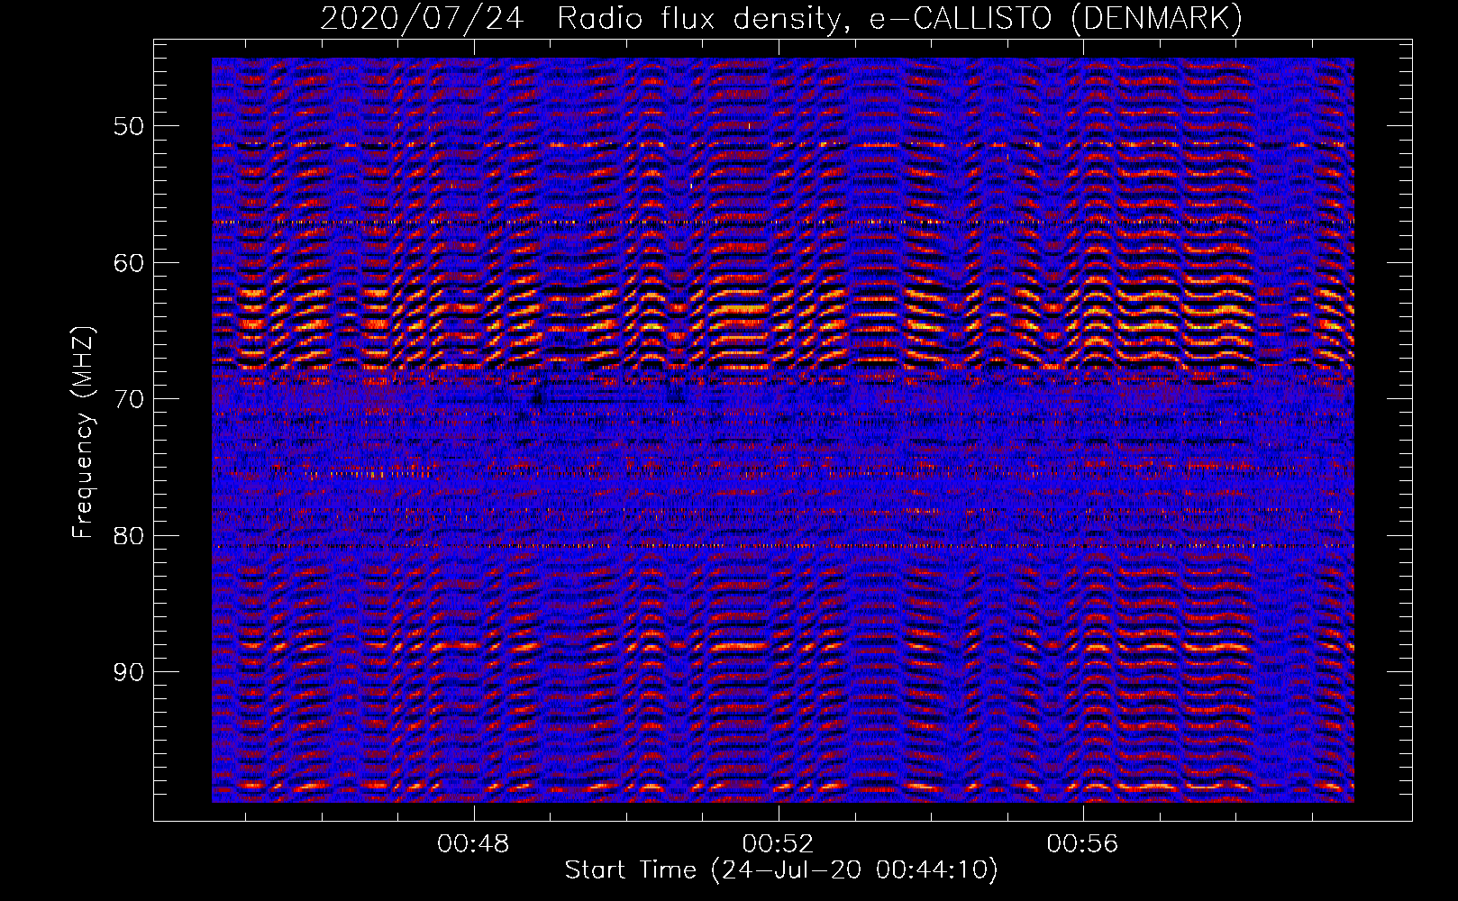Click the "Start Time (24-Jul-20 00:44:10)" axis label
The width and height of the screenshot is (1458, 901).
(x=781, y=869)
